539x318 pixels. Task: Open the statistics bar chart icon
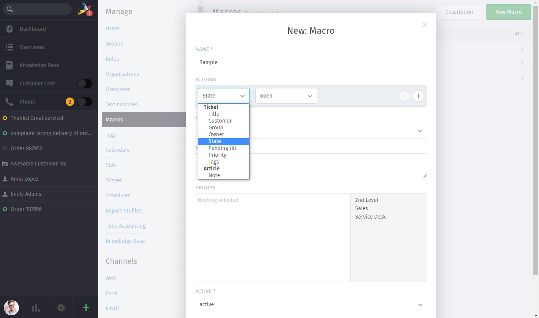(36, 308)
